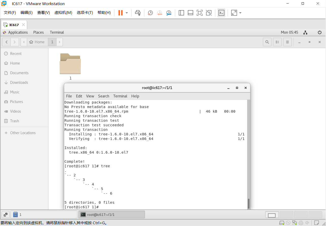Screen dimensions: 326x226
Task: Click the left path-bar scroll arrow
Action: [24, 42]
